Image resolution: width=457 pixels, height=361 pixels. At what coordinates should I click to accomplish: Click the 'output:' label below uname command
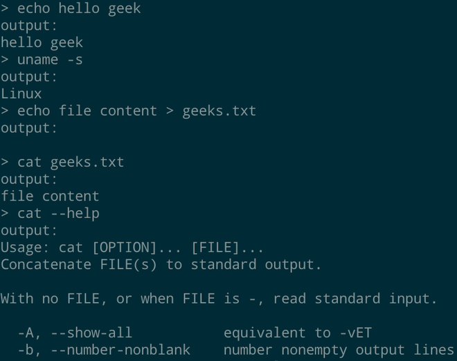pyautogui.click(x=29, y=77)
